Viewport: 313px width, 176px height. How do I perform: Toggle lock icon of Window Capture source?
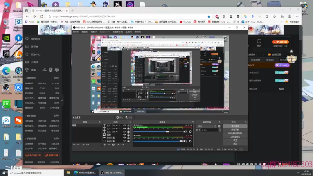(128, 141)
